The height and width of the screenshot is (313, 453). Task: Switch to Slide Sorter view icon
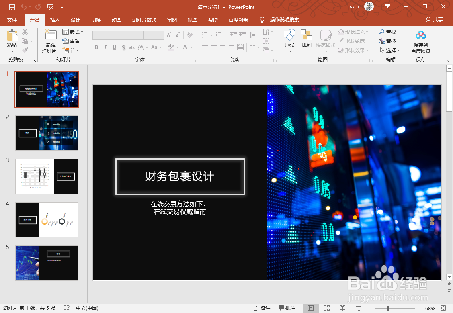(x=326, y=308)
